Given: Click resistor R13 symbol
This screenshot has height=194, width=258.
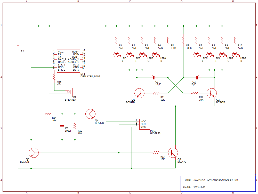Looking at the screenshot, I should tap(156, 153).
